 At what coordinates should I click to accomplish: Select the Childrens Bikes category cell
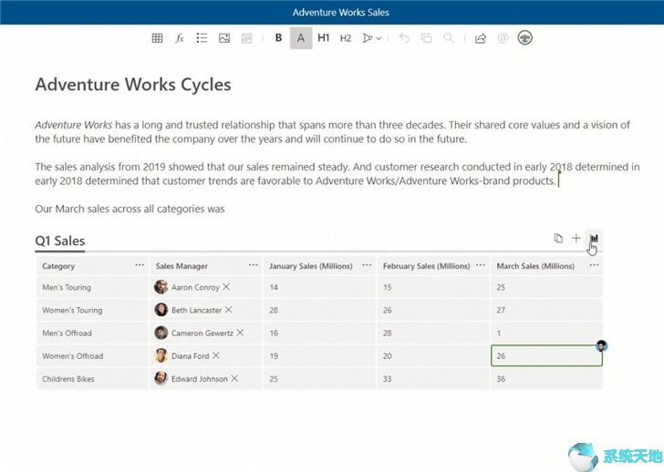click(92, 378)
